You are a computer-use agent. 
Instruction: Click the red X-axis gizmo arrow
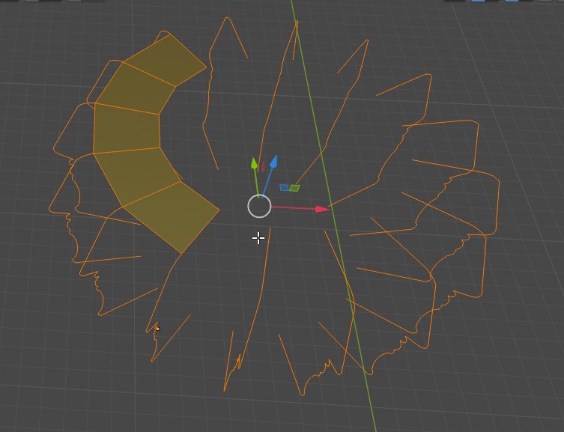322,209
